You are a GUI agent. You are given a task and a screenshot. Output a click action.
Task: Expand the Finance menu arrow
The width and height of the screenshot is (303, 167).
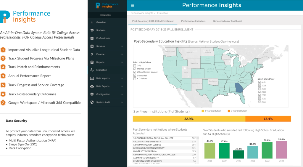click(x=122, y=54)
